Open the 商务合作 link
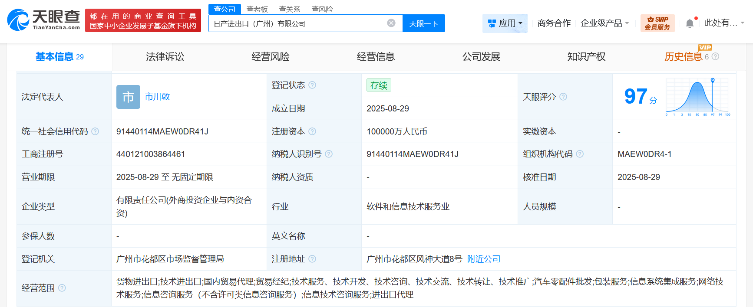 tap(554, 23)
